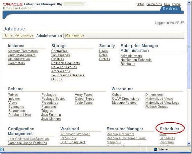
Task: Switch to the Maintenance tab
Action: pyautogui.click(x=75, y=35)
